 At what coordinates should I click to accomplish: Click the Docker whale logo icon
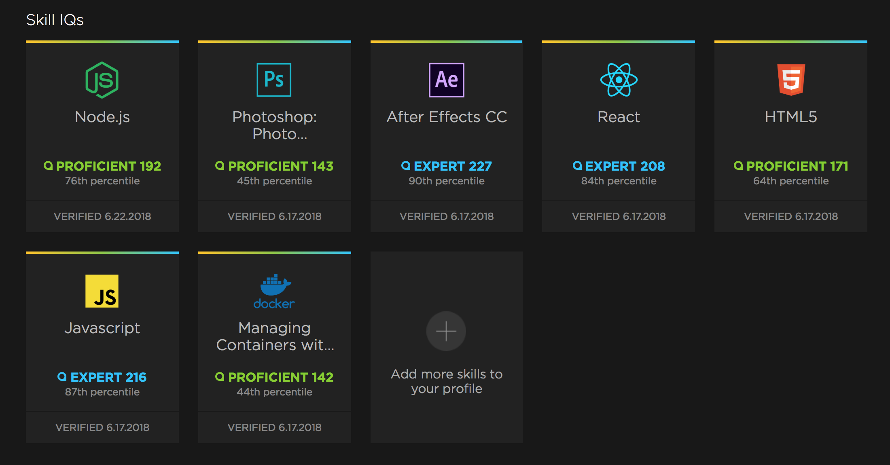coord(275,291)
